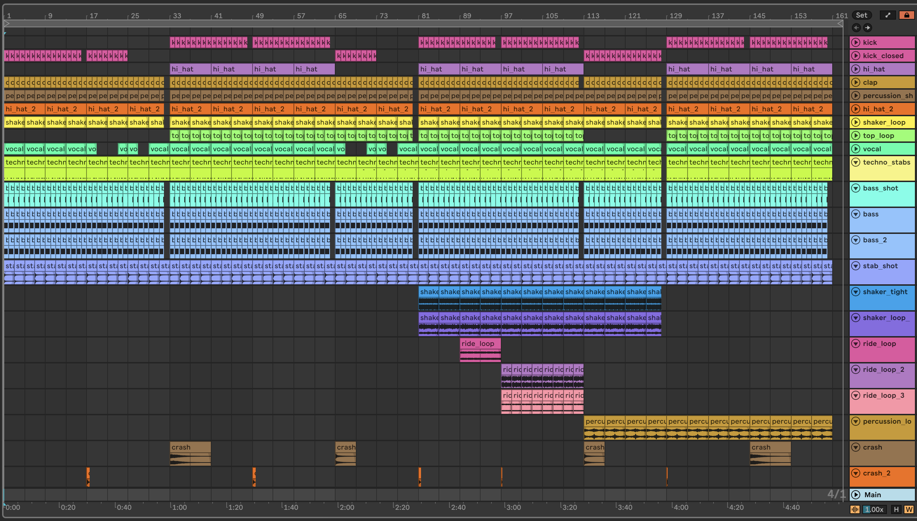Image resolution: width=917 pixels, height=521 pixels.
Task: Toggle the waveform zoom icon button
Action: coord(855,509)
